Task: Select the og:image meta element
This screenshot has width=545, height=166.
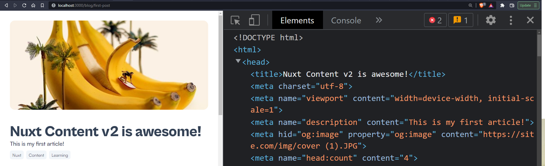Action: pos(392,140)
